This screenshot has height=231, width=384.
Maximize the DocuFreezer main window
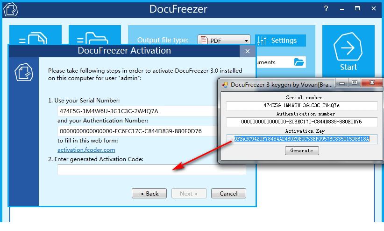357,9
